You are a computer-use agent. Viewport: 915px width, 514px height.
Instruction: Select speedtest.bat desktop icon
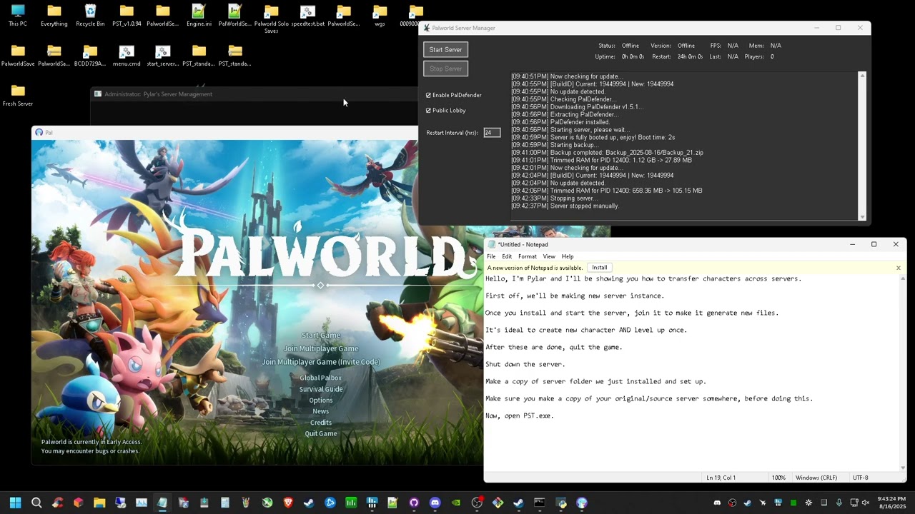pos(307,16)
